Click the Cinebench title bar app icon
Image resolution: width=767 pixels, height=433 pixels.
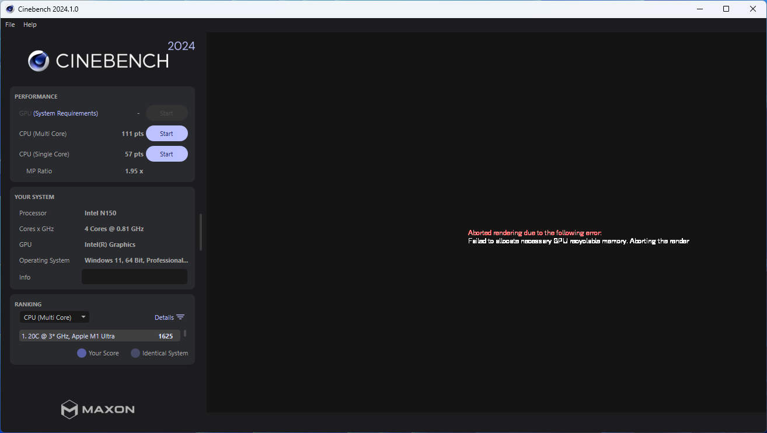click(x=10, y=9)
